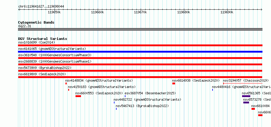Screen dimensions: 271x127
Task: Select the blue nsv5467413 variant marker
Action: point(116,109)
